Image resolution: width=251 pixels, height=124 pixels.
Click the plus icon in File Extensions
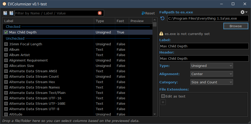(163, 102)
